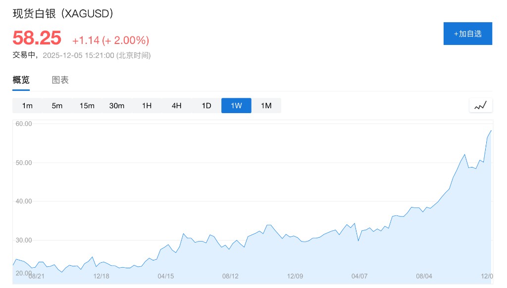This screenshot has height=288, width=507.
Task: Click the line chart style icon
Action: click(481, 105)
